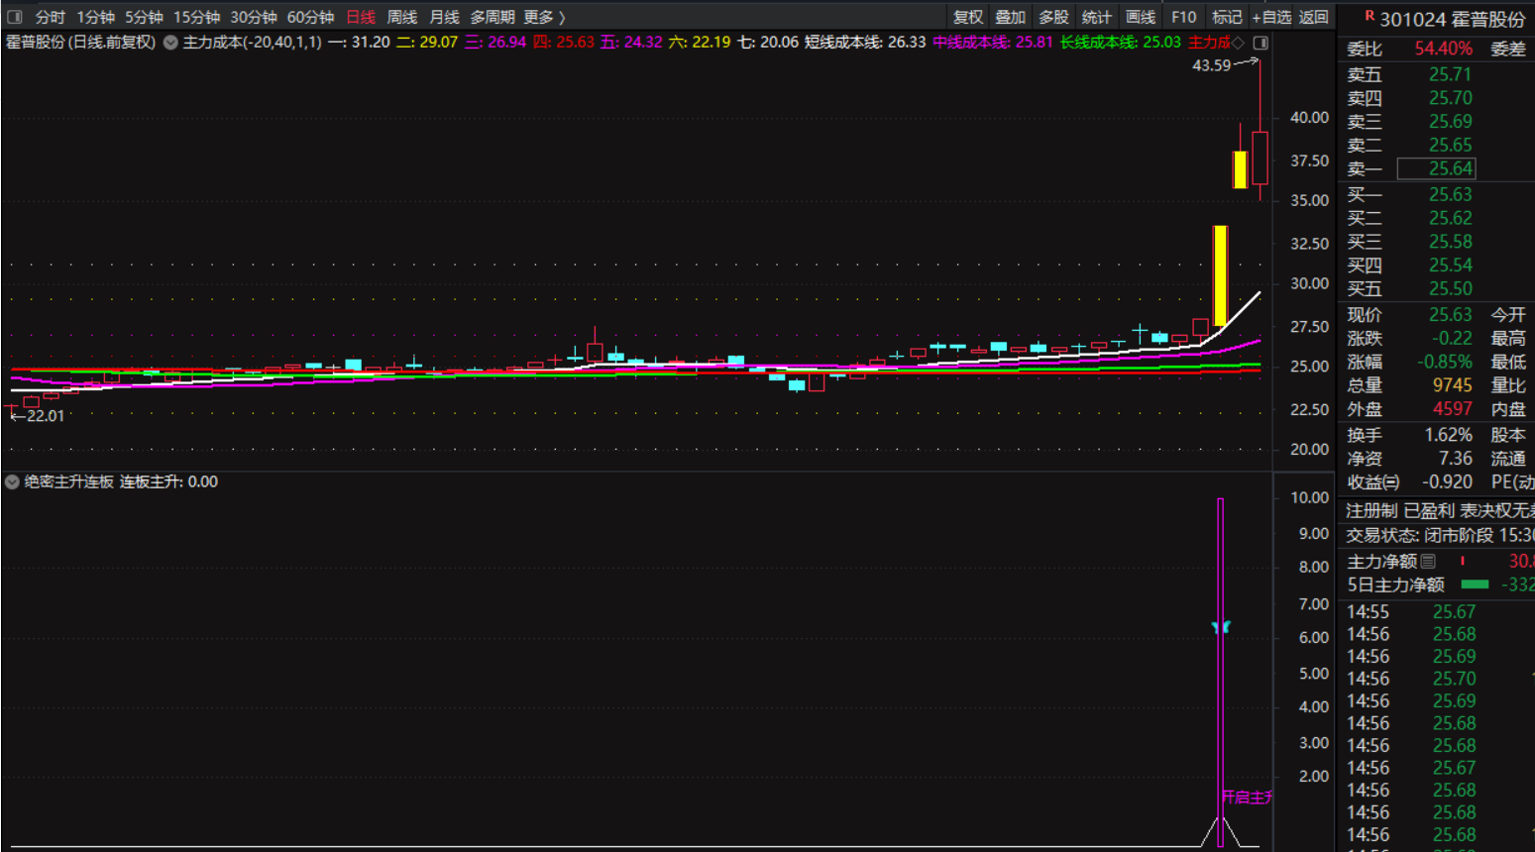The height and width of the screenshot is (852, 1535).
Task: Expand the 主力成本 indicator settings dropdown
Action: pyautogui.click(x=170, y=43)
